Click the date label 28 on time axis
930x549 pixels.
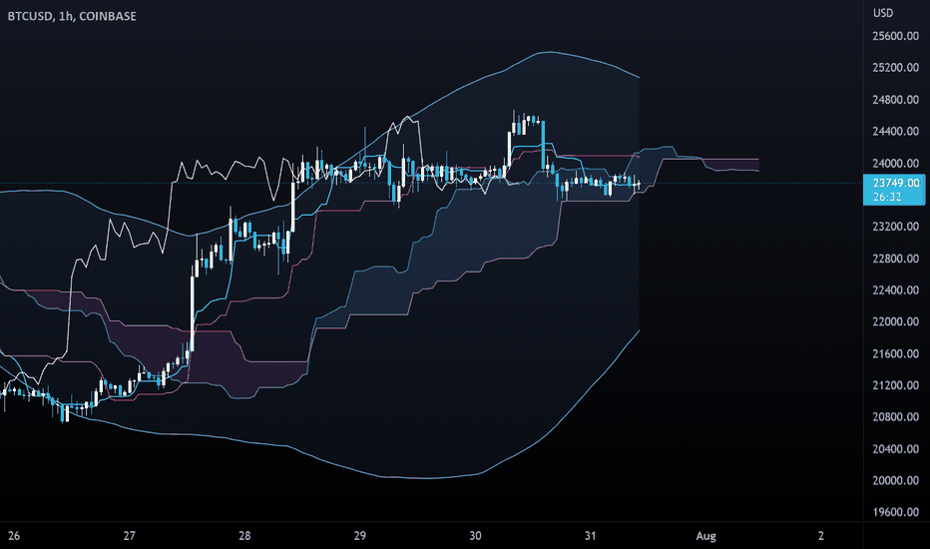click(244, 536)
